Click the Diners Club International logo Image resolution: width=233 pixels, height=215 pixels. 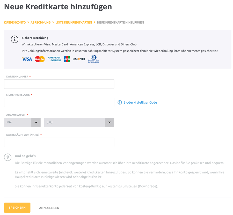pos(94,59)
